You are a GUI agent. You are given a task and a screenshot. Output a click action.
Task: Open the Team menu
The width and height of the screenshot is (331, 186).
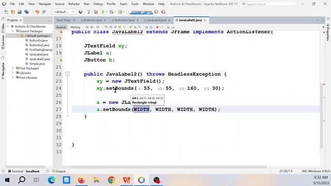[x=123, y=4]
